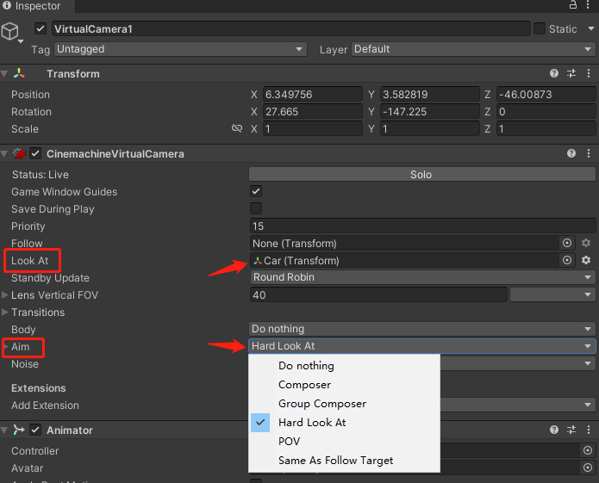Collapse the CinemachineVirtualCamera foldout
The height and width of the screenshot is (483, 599).
click(4, 154)
